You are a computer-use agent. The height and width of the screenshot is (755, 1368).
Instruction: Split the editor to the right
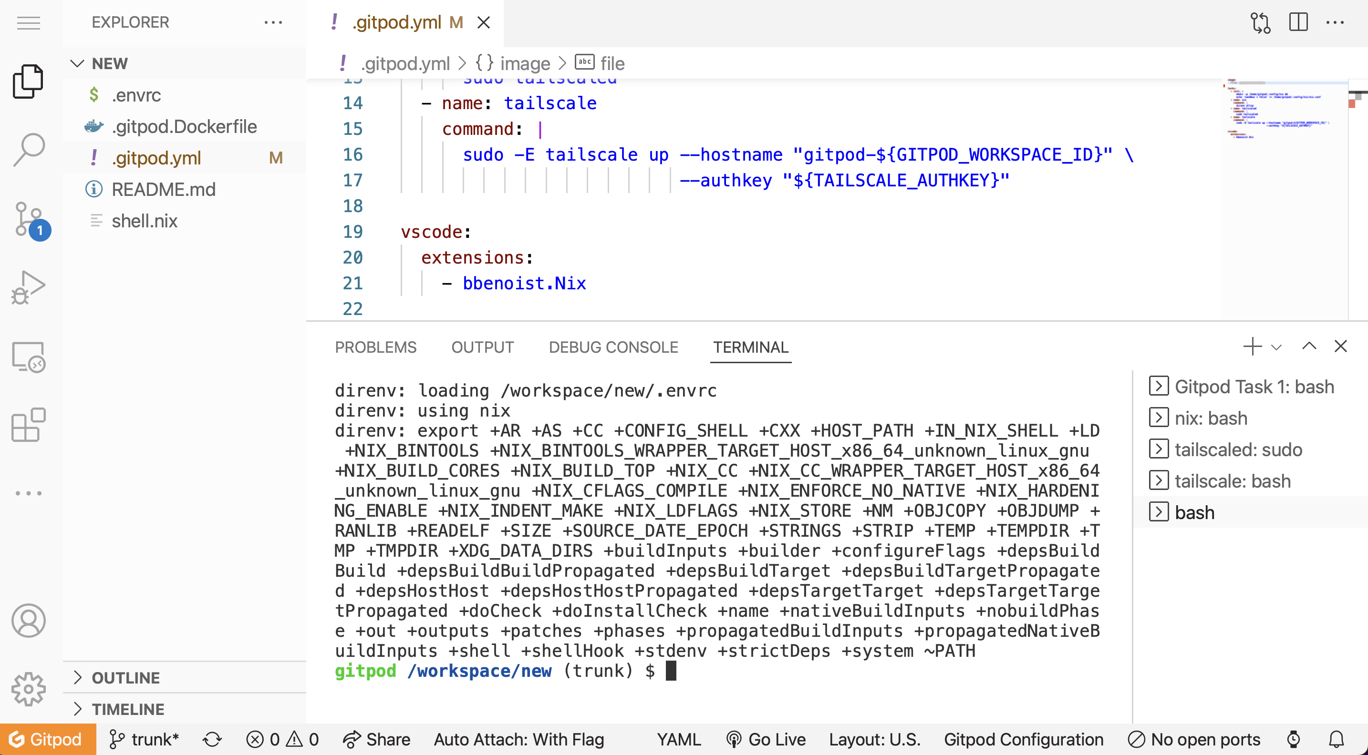tap(1298, 22)
